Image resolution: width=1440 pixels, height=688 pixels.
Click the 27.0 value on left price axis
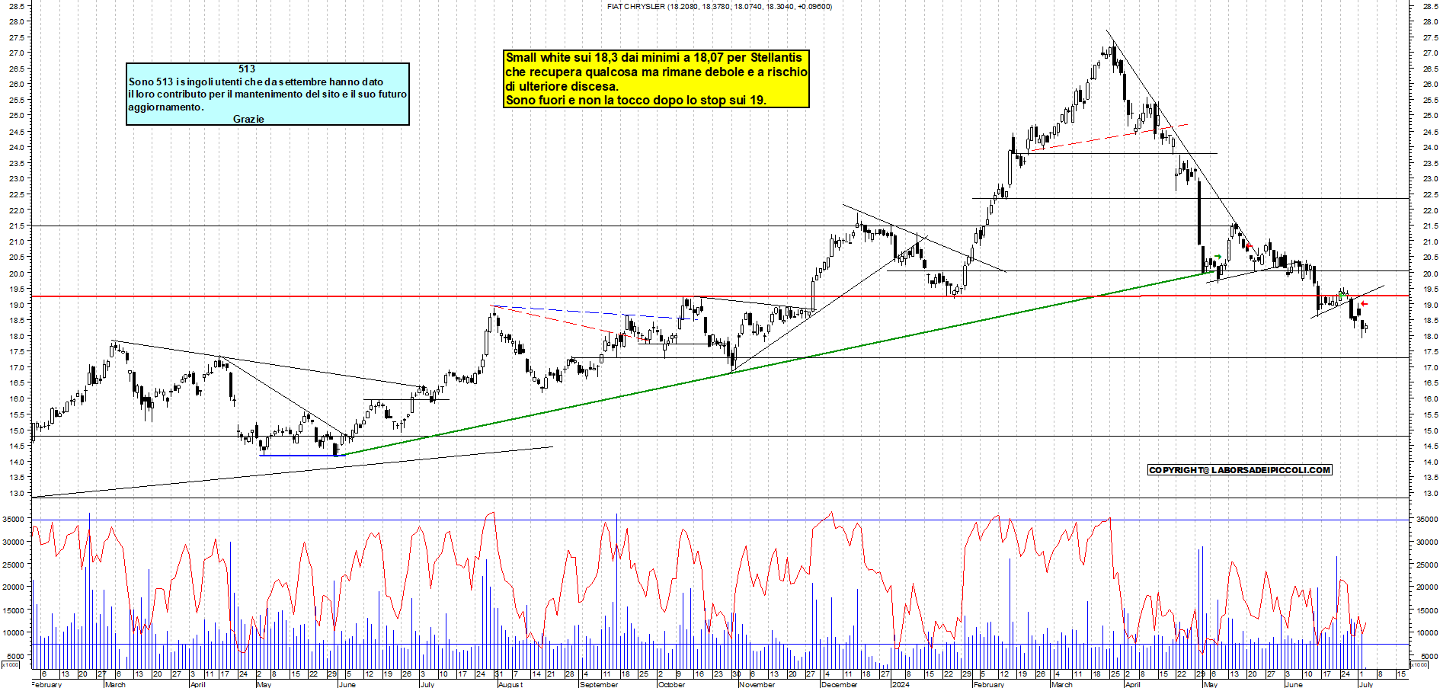[x=17, y=53]
